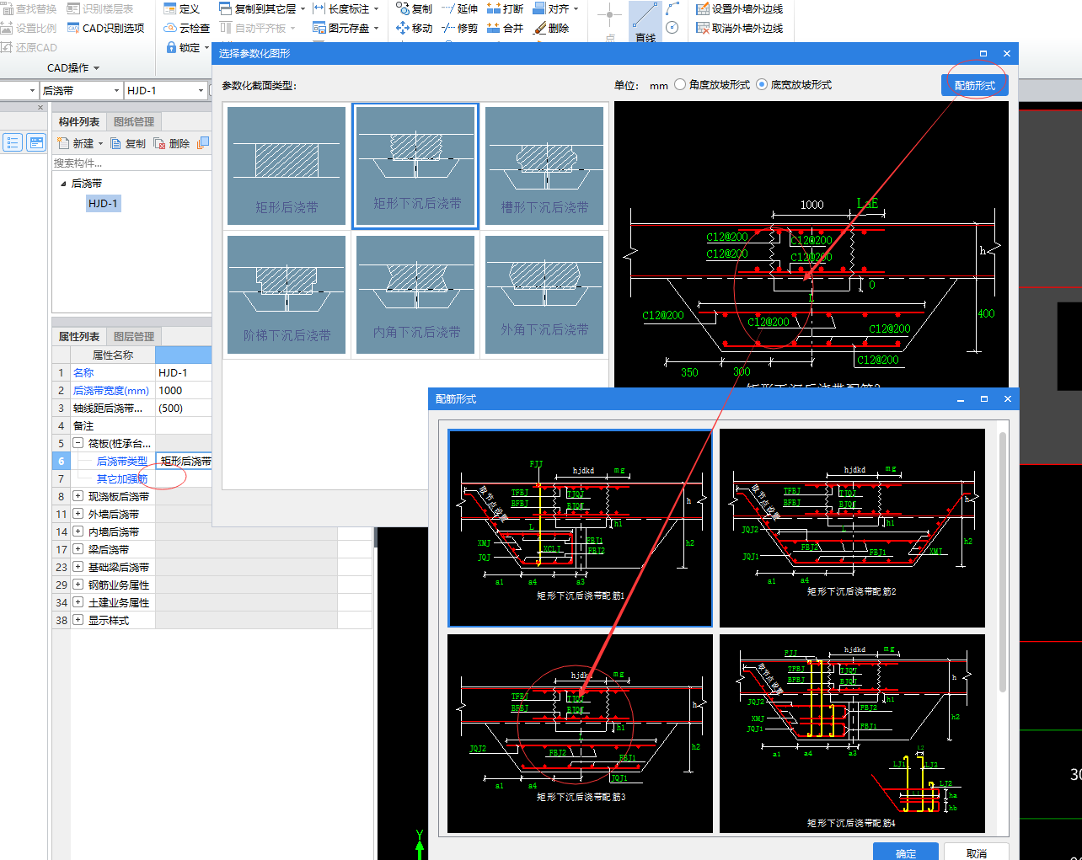Screen dimensions: 1082x860
Task: Expand 外墙后浇带 property group
Action: [x=78, y=514]
